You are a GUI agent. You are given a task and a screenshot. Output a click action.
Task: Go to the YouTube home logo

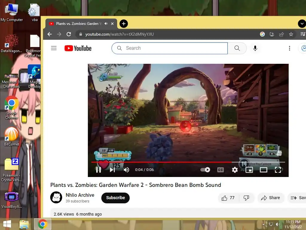pos(78,48)
